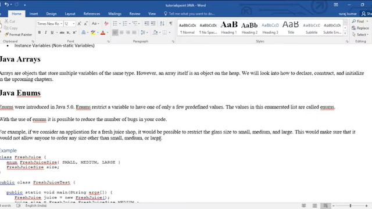372x209 pixels.
Task: Apply strikethrough formatting
Action: coord(62,33)
